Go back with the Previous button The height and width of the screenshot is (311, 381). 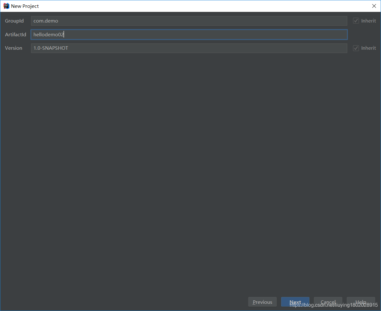pyautogui.click(x=263, y=302)
